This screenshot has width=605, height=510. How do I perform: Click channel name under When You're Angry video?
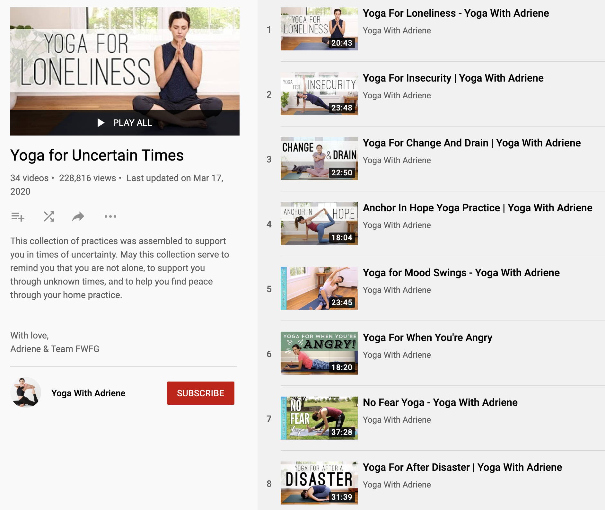(x=397, y=355)
